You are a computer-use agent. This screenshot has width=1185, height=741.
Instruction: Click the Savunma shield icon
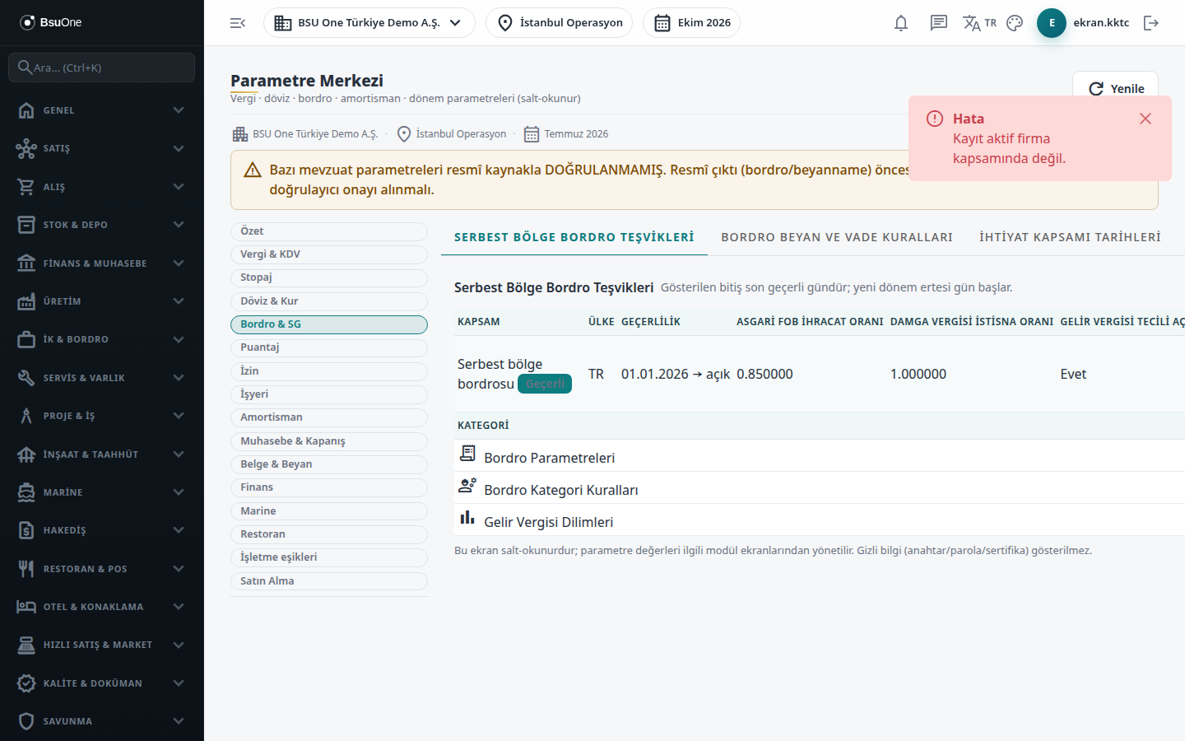point(26,721)
